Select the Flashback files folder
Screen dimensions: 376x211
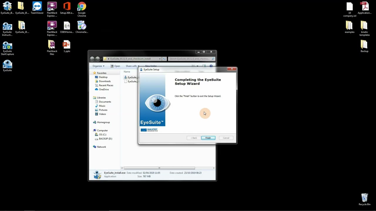click(x=52, y=48)
